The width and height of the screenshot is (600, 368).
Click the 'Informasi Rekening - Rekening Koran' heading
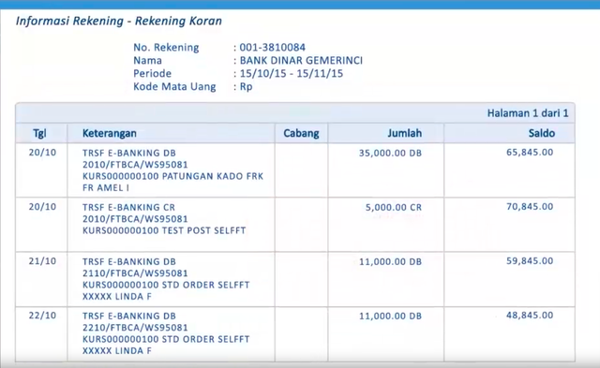pyautogui.click(x=119, y=21)
